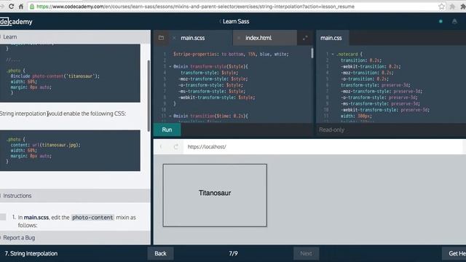Image resolution: width=466 pixels, height=262 pixels.
Task: Reload the Chrome browser page
Action: pyautogui.click(x=11, y=7)
